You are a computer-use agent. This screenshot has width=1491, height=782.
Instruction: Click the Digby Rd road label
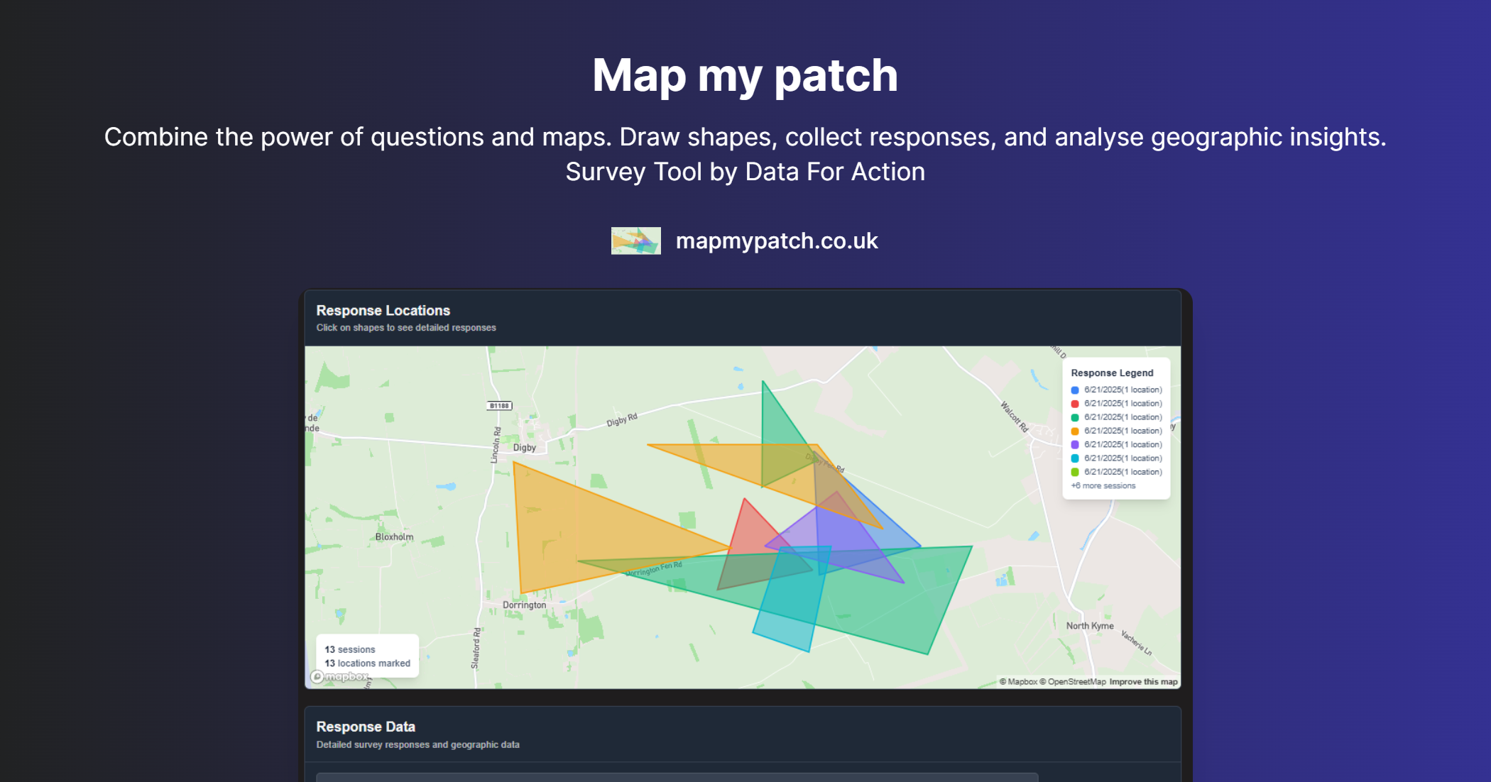click(622, 420)
